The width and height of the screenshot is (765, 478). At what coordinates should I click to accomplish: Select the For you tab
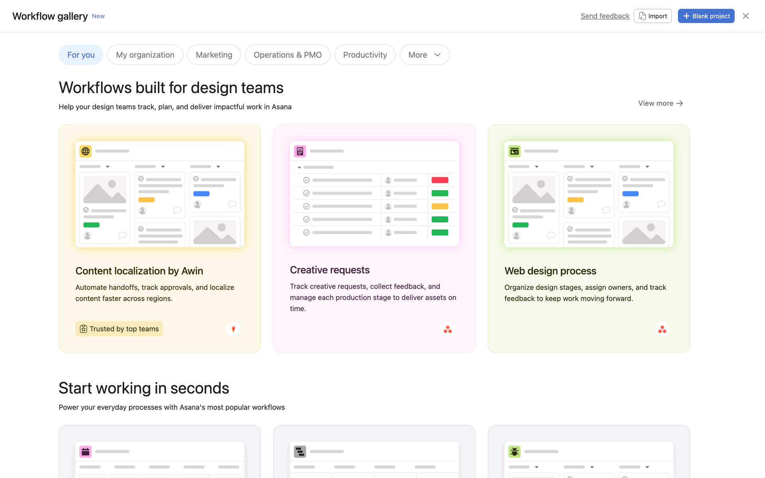tap(81, 55)
